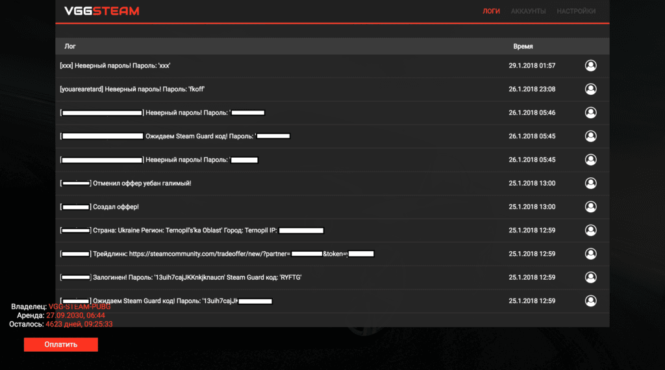Switch to the ЛОГИ tab
Image resolution: width=665 pixels, height=370 pixels.
point(491,11)
